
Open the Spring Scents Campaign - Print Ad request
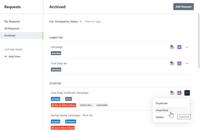tap(72, 115)
